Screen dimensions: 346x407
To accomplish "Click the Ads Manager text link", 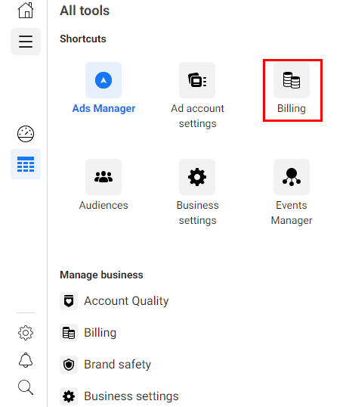I will coord(103,108).
